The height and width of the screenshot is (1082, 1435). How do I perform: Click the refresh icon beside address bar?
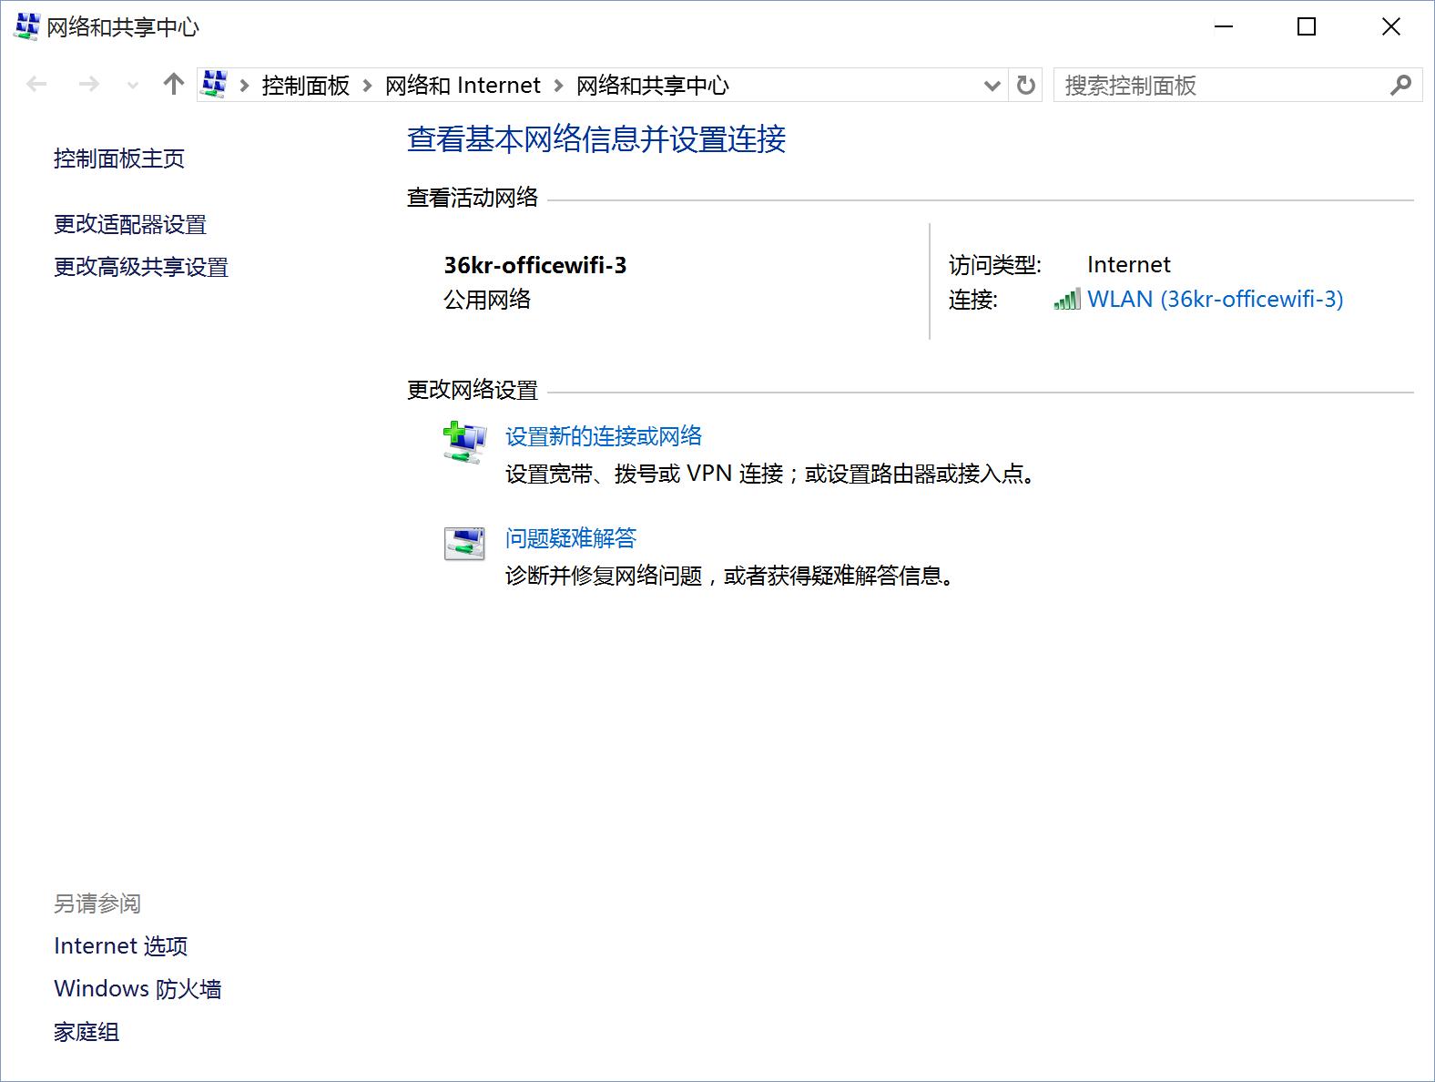(1026, 86)
